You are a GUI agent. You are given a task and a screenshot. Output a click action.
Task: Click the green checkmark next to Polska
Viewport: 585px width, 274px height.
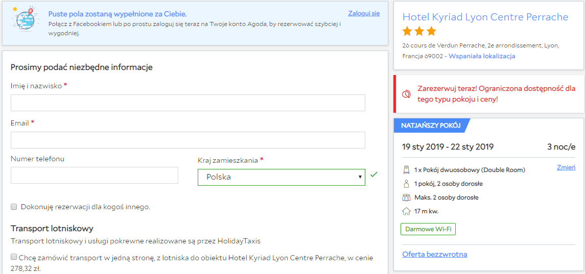pos(374,174)
